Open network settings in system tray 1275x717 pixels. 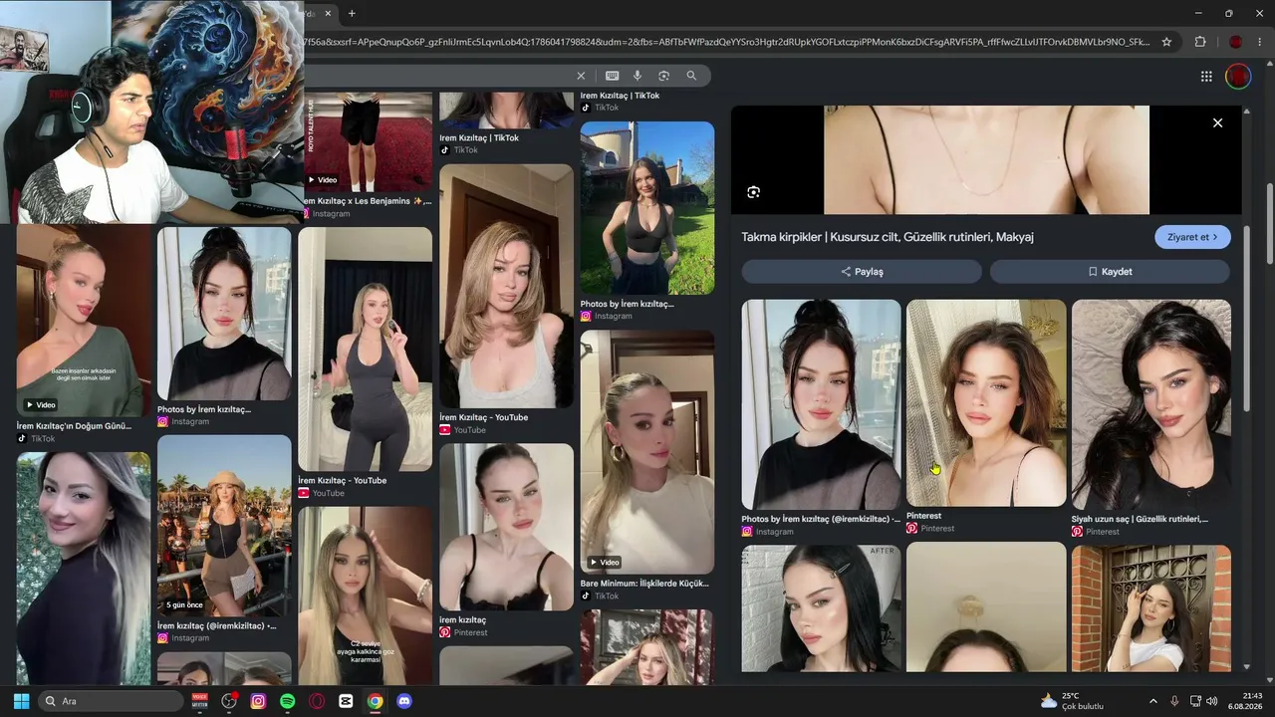[1195, 701]
